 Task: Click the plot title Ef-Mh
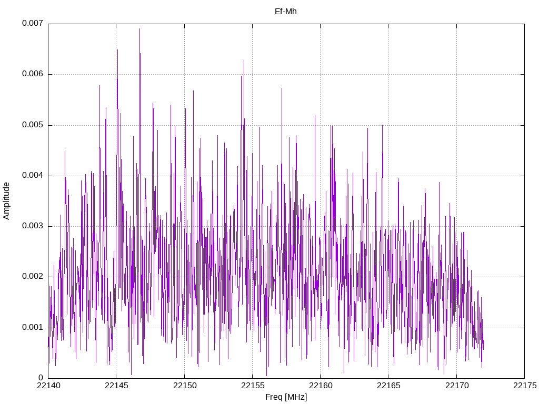[286, 12]
